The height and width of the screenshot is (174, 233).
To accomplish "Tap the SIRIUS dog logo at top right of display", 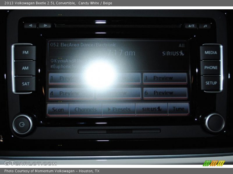I will tap(173, 53).
